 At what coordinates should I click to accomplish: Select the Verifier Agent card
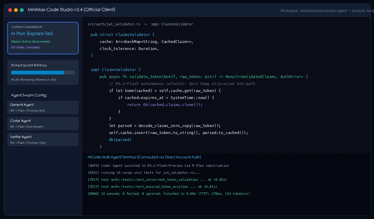pyautogui.click(x=43, y=140)
